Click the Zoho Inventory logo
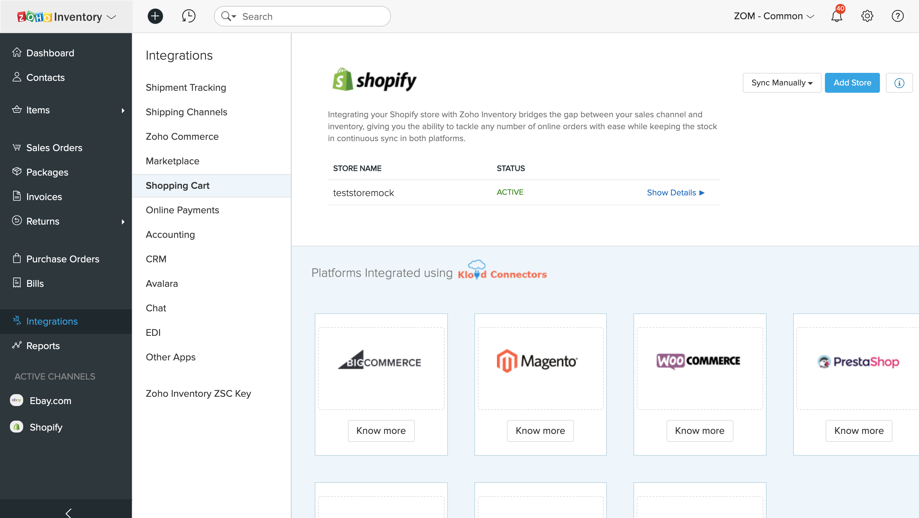This screenshot has width=919, height=518. 60,17
